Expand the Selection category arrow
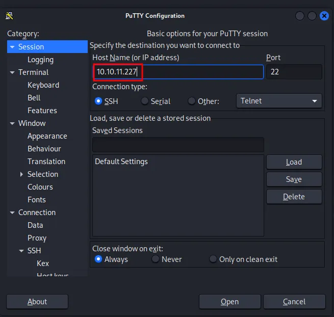This screenshot has width=334, height=317. point(21,174)
